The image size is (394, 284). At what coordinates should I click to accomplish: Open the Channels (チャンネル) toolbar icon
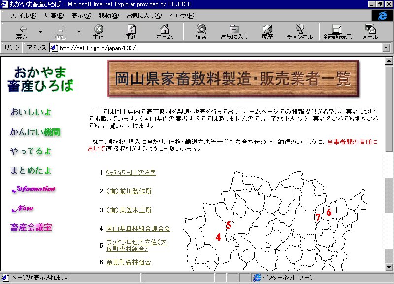pos(300,32)
